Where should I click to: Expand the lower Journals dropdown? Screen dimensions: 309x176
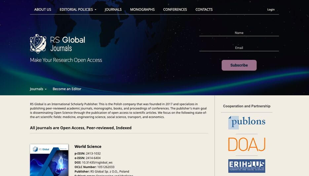coord(38,89)
